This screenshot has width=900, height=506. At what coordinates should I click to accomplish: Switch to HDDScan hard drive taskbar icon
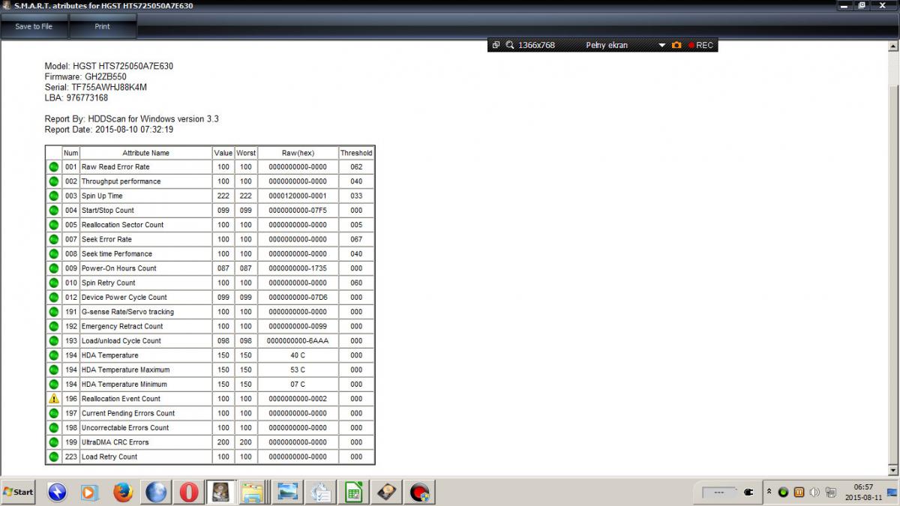click(388, 492)
